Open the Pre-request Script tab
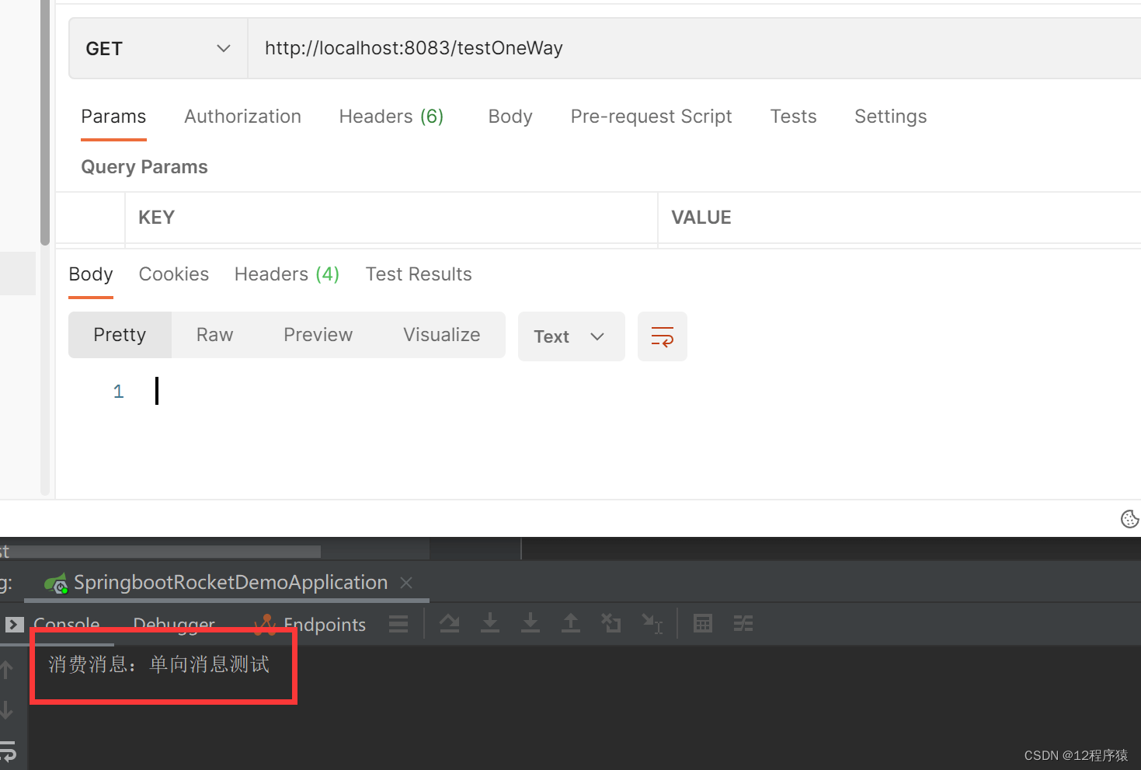 click(651, 117)
